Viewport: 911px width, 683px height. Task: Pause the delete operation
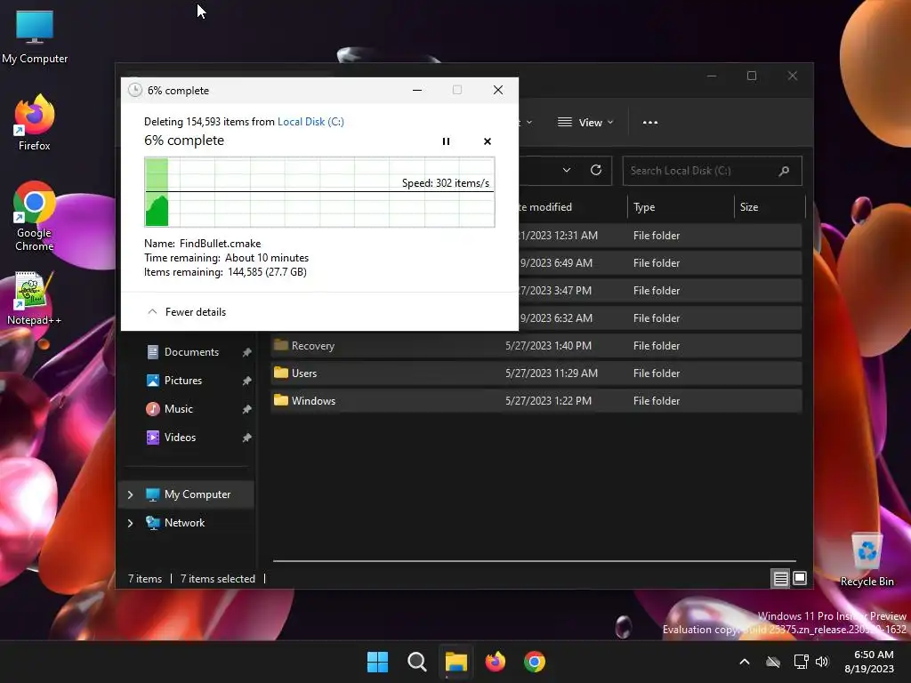446,141
